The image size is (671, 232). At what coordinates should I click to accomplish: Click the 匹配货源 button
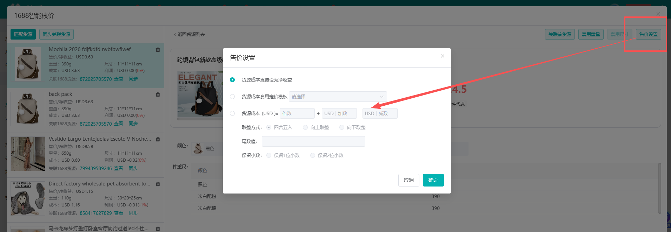click(x=23, y=34)
